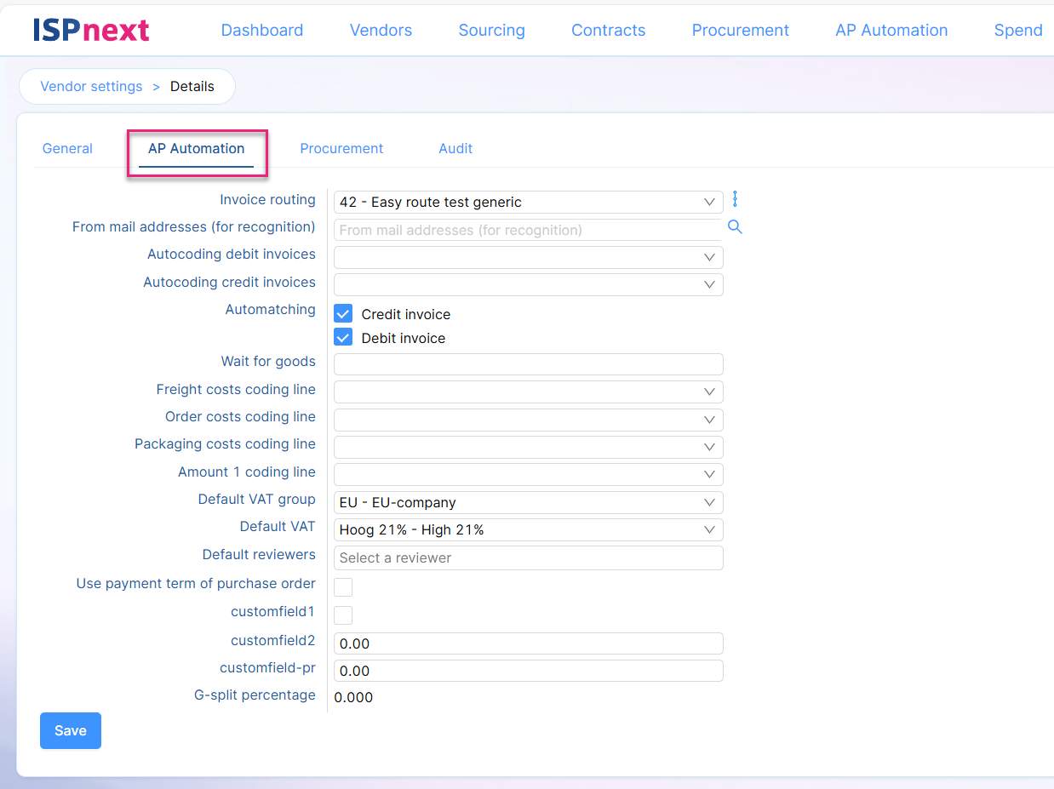The height and width of the screenshot is (789, 1054).
Task: Open Vendors in the top navigation
Action: [381, 30]
